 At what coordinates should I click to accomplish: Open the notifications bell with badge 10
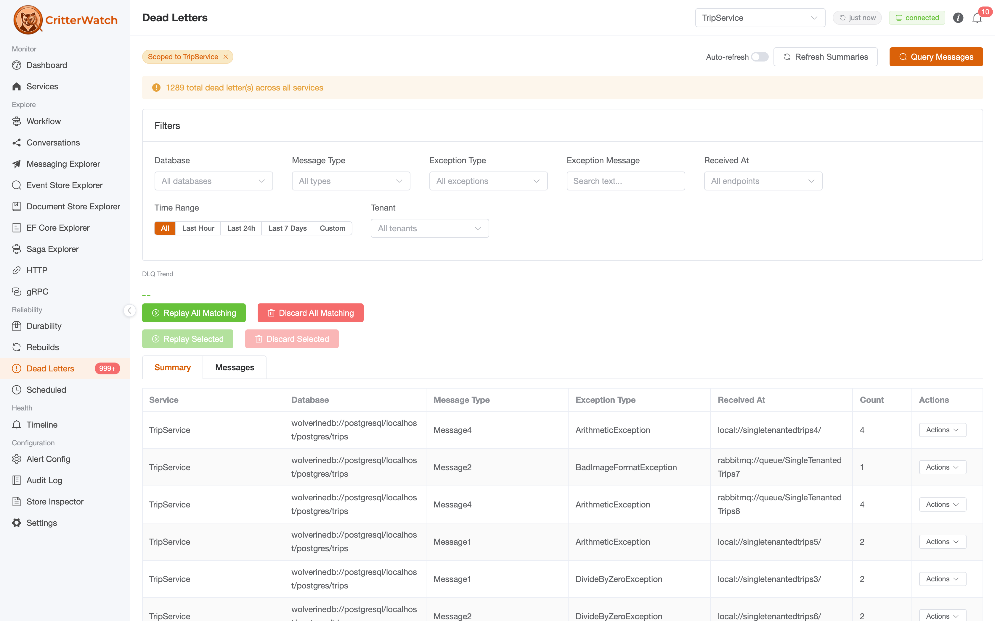[977, 18]
